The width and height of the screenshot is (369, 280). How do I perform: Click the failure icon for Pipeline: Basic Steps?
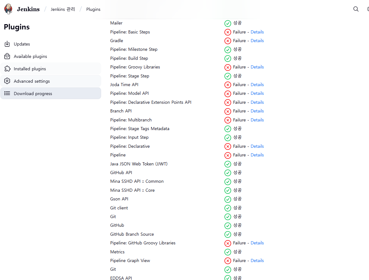coord(227,32)
